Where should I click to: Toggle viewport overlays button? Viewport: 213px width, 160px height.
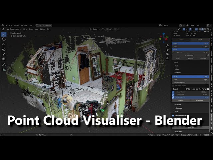190,29
